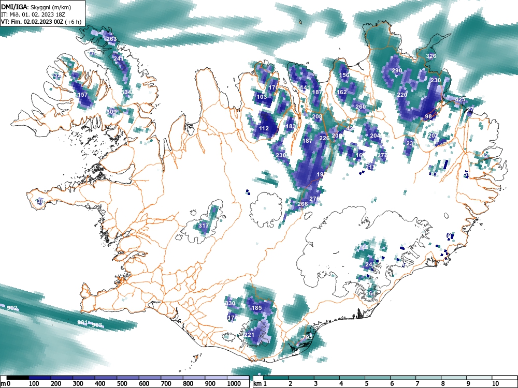Select the '156' value in the north

(344, 75)
